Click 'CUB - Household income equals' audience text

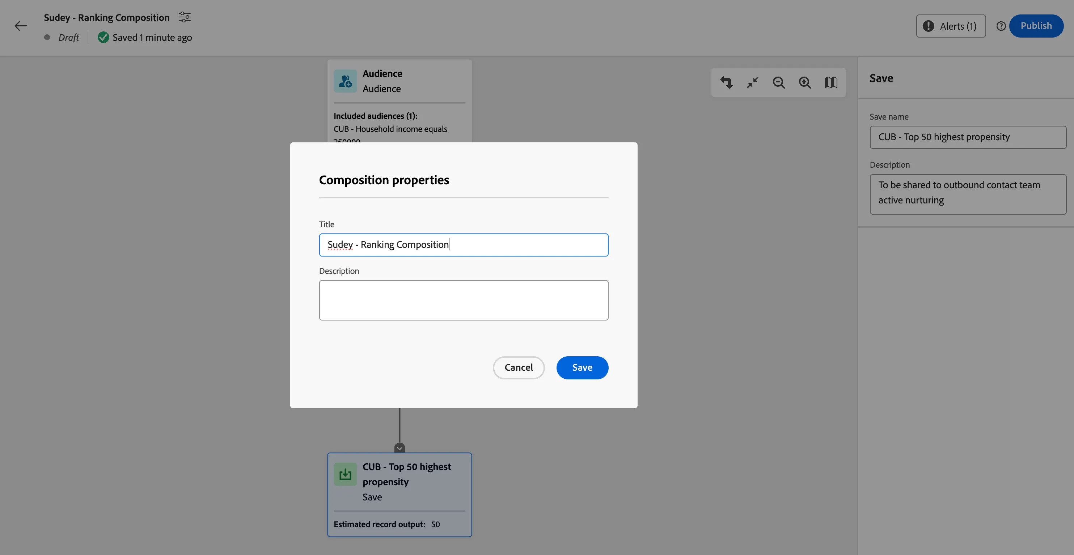click(390, 129)
